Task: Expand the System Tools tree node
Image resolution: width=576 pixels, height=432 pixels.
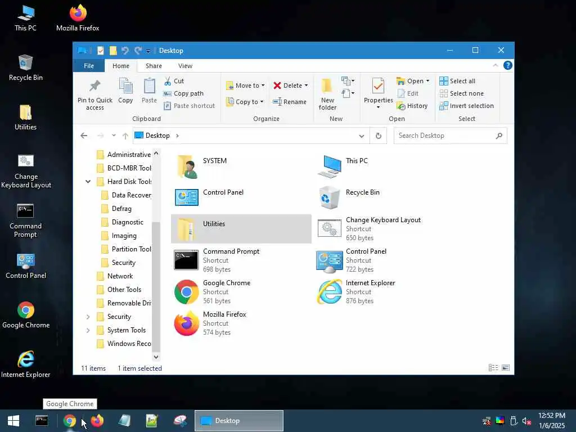Action: (x=88, y=330)
